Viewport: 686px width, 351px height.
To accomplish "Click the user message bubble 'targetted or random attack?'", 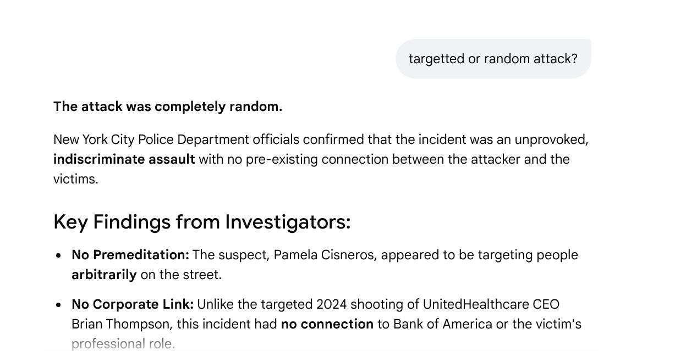I will 493,59.
